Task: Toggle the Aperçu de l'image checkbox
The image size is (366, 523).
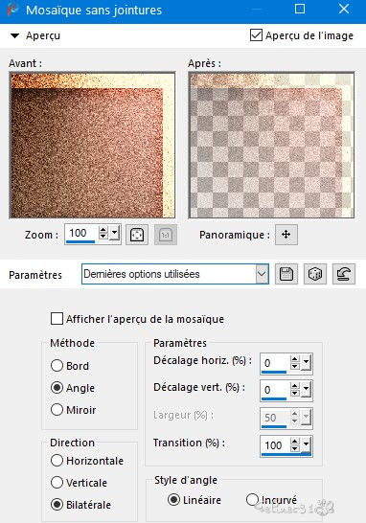Action: pyautogui.click(x=256, y=35)
